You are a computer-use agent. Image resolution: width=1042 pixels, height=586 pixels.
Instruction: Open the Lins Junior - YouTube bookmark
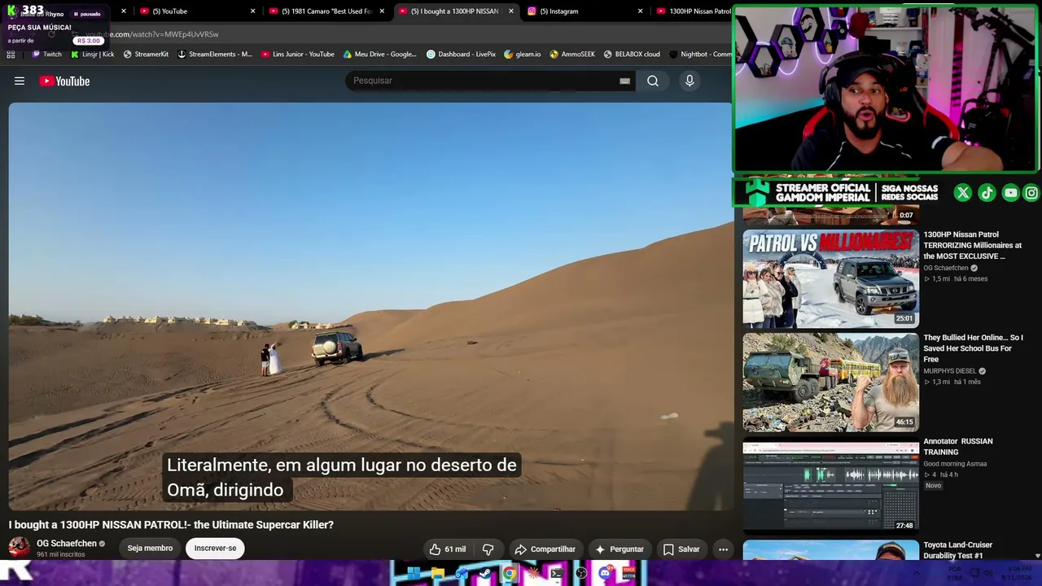(297, 55)
